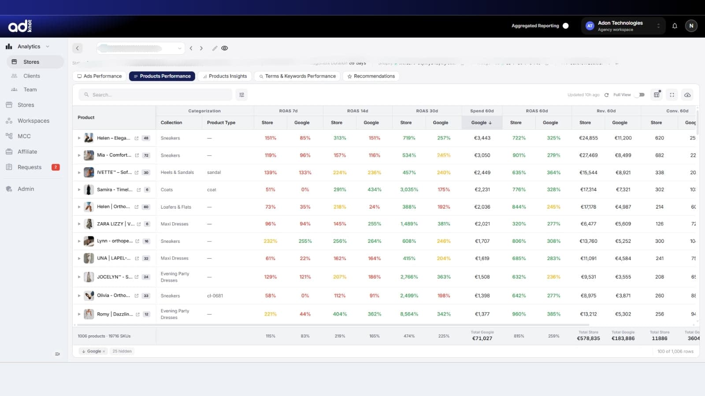Collapse the sidebar with the bottom icon
The height and width of the screenshot is (396, 705).
point(57,354)
